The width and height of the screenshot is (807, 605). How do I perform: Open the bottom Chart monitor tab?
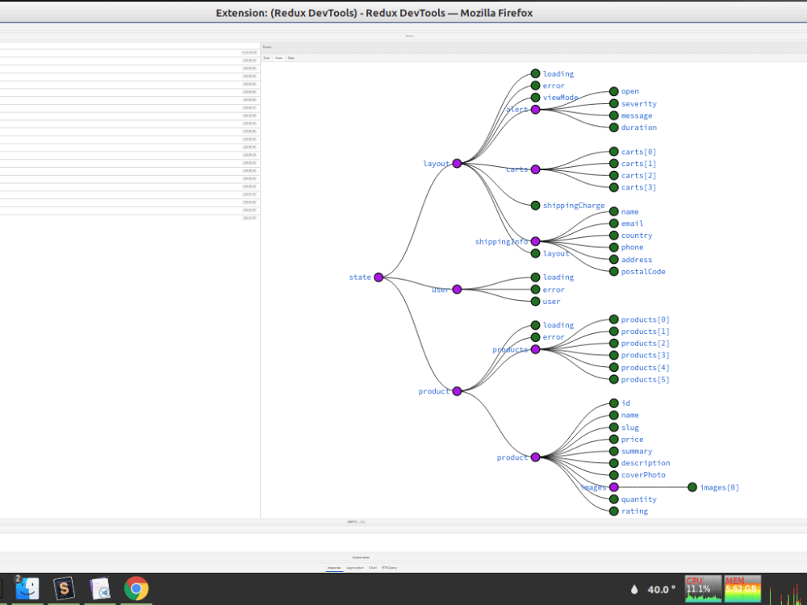coord(373,568)
